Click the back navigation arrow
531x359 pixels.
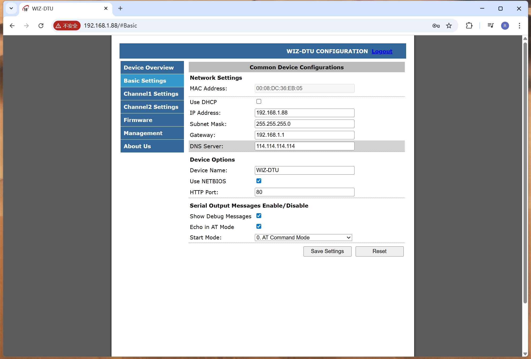(12, 26)
